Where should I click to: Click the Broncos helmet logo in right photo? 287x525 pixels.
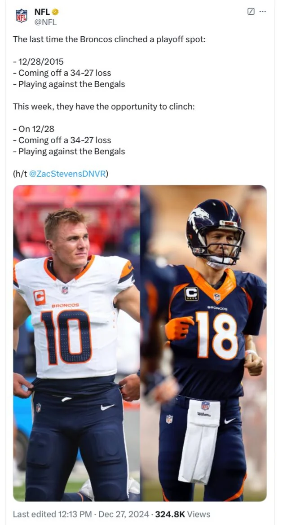[199, 216]
